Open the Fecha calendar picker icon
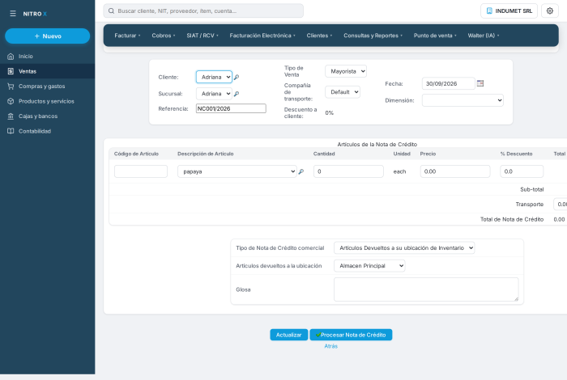567x380 pixels. click(x=480, y=83)
